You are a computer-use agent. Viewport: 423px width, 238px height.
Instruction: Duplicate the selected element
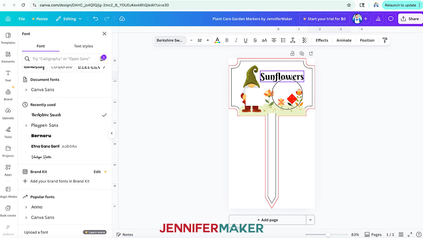302,53
